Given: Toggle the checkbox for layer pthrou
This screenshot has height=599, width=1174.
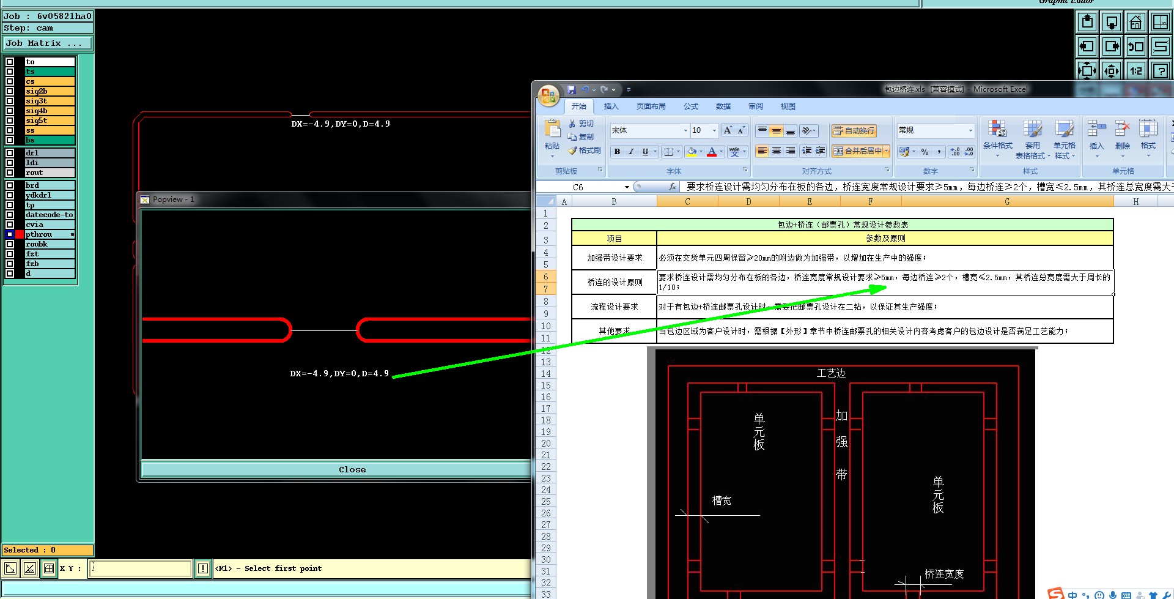Looking at the screenshot, I should [10, 234].
